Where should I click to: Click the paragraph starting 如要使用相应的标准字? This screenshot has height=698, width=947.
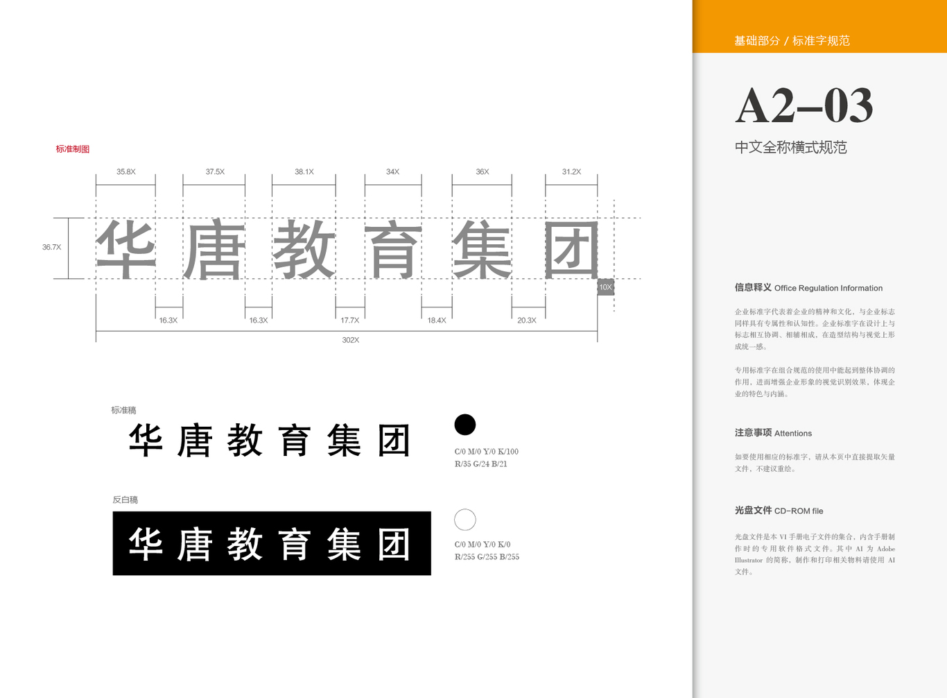(x=815, y=463)
